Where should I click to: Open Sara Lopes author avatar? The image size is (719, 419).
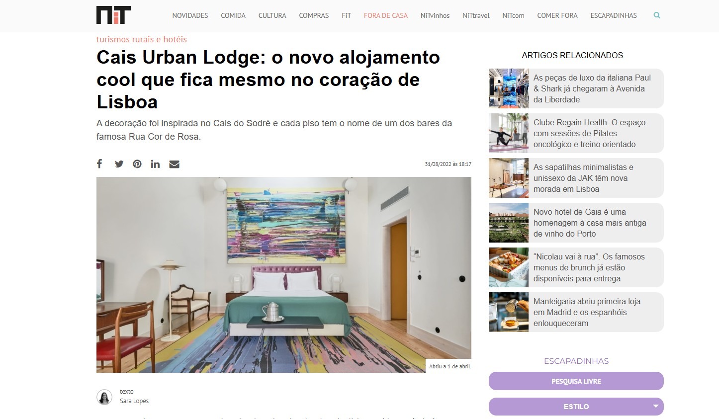coord(104,397)
